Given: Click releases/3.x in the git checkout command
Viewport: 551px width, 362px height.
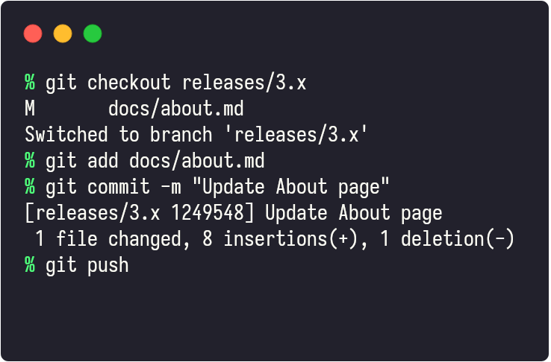Looking at the screenshot, I should pos(244,83).
